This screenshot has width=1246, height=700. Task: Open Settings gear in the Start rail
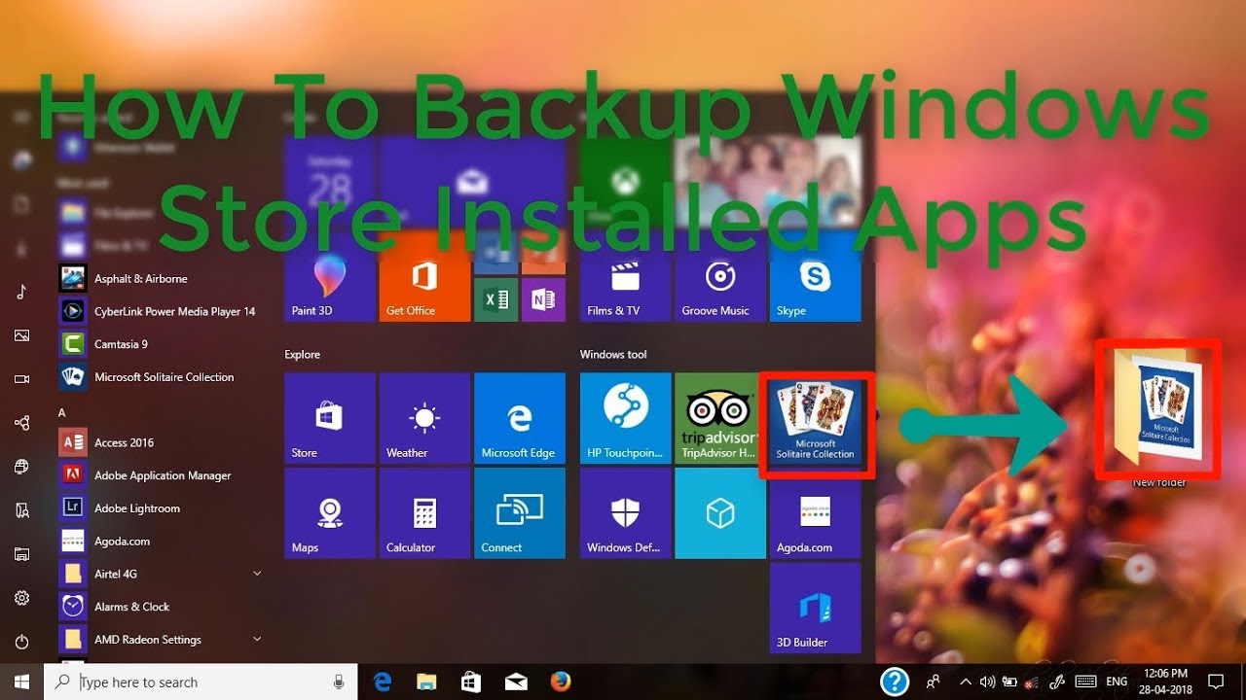pos(21,598)
